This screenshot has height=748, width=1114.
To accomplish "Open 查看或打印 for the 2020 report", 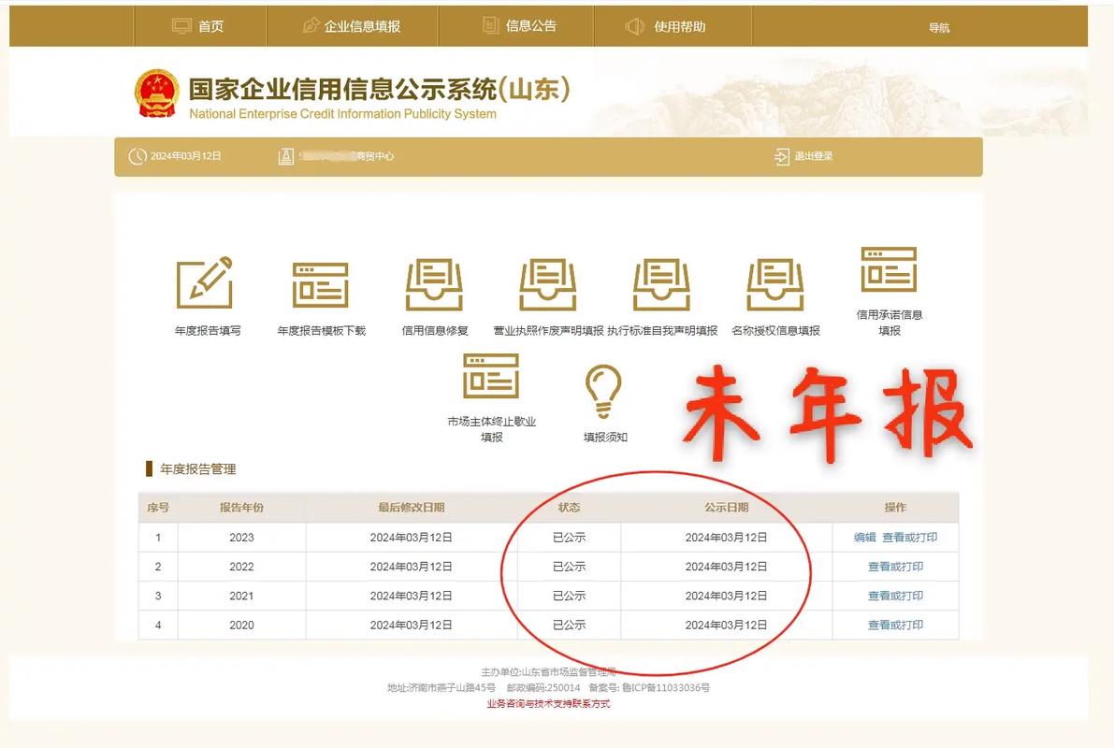I will [895, 625].
